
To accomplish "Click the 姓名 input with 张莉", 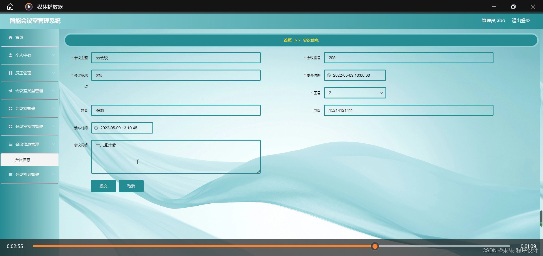I will click(176, 110).
